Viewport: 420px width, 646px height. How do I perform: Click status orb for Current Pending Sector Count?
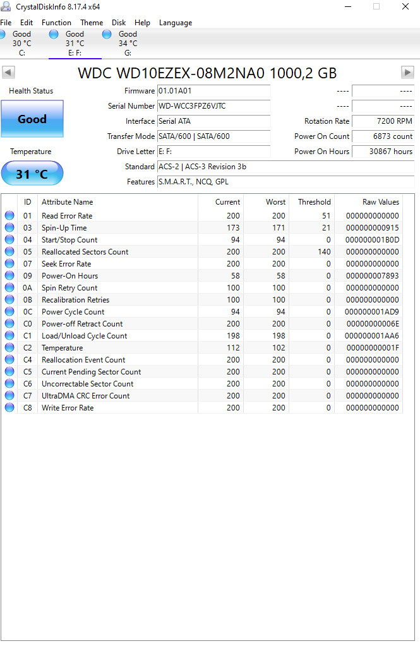(x=9, y=371)
